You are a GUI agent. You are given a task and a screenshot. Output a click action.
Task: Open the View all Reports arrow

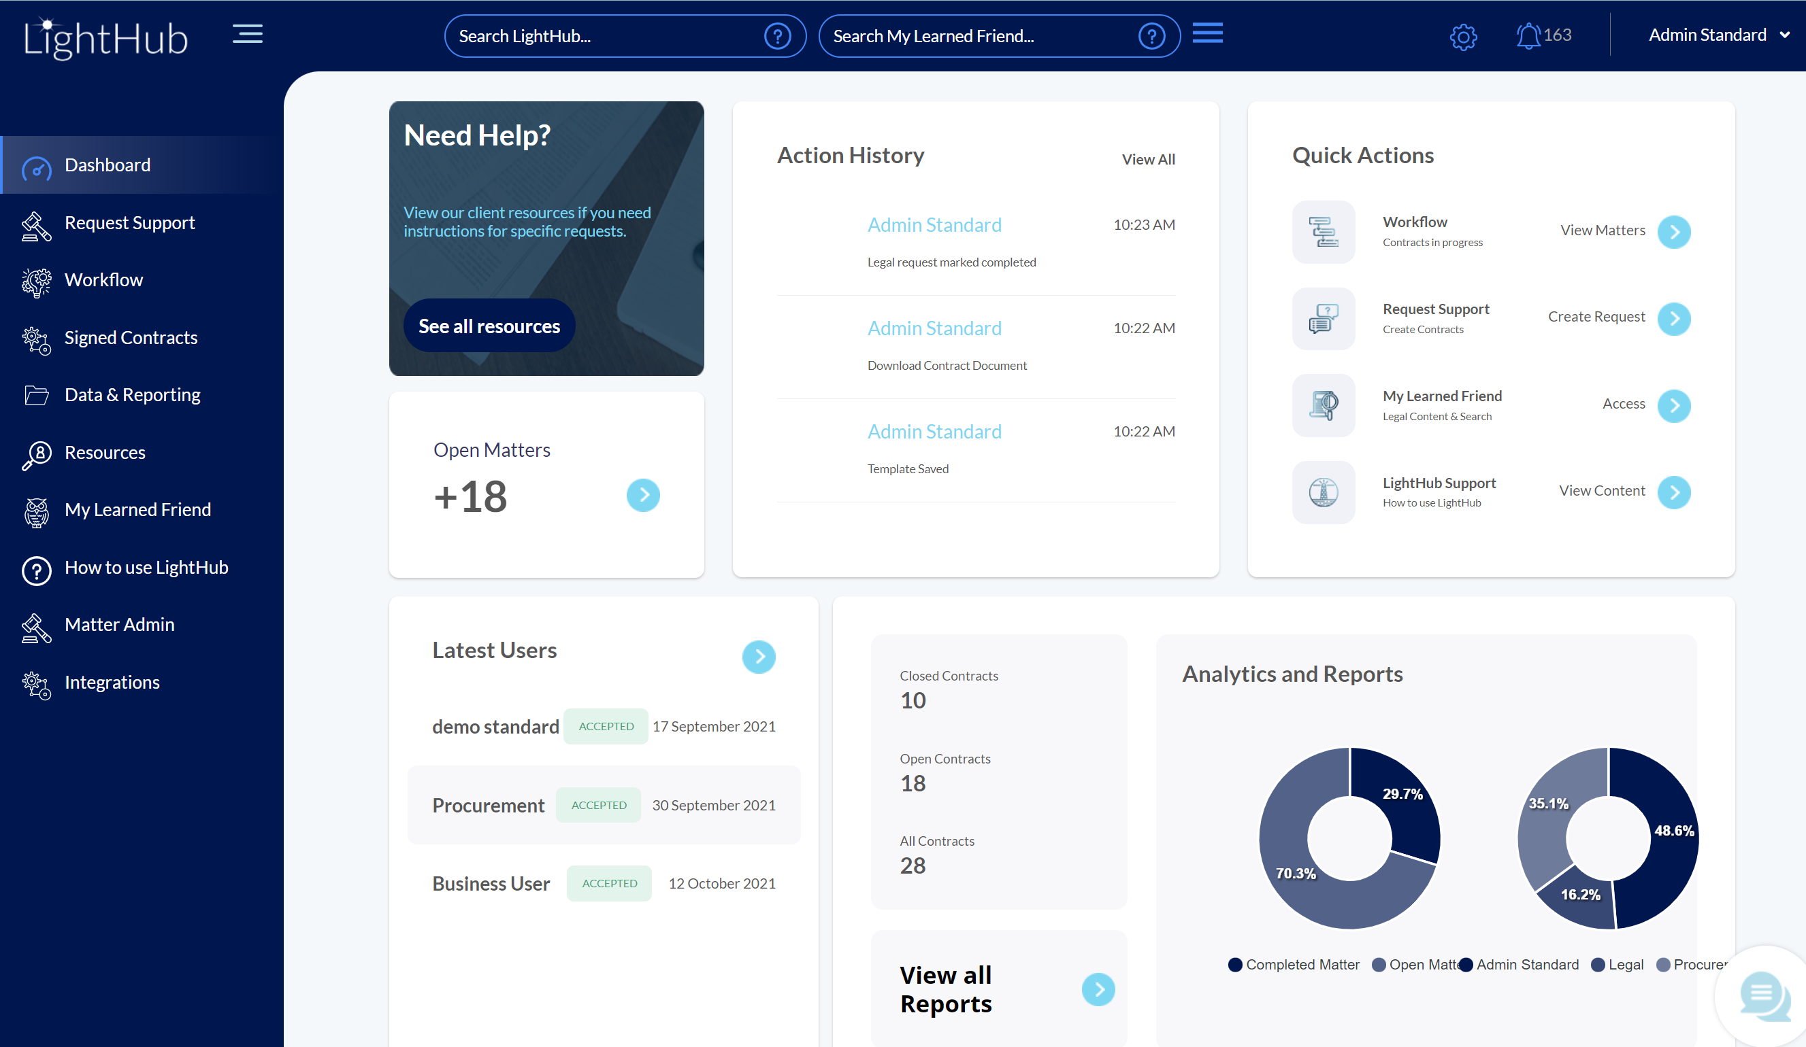[1098, 989]
